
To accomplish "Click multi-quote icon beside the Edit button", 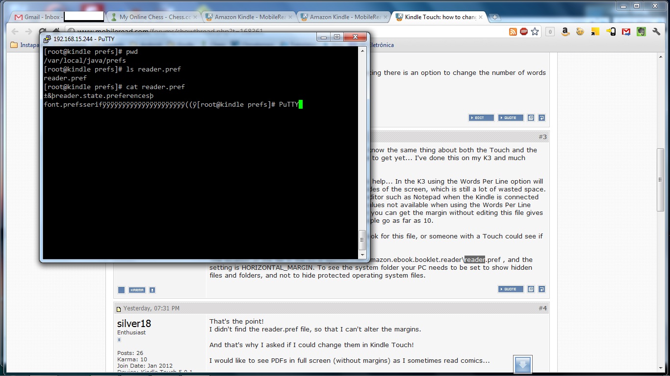I will click(531, 118).
